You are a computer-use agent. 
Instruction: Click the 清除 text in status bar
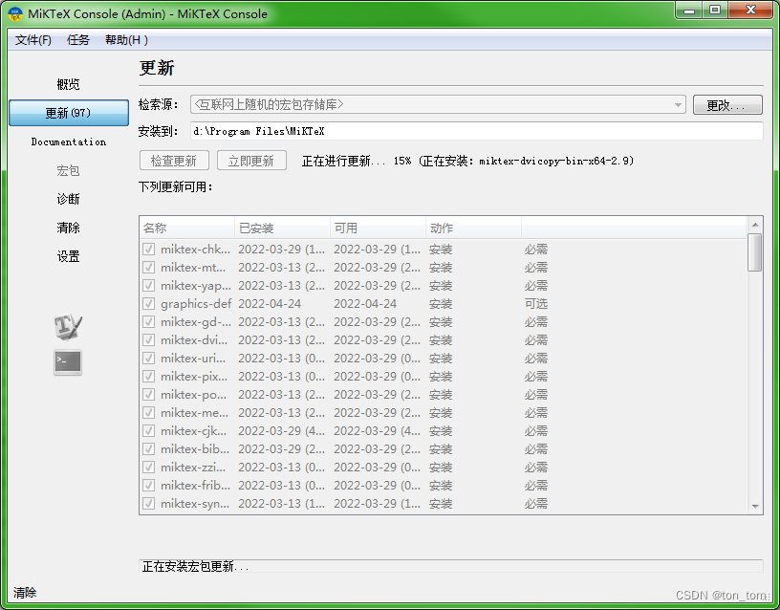25,593
